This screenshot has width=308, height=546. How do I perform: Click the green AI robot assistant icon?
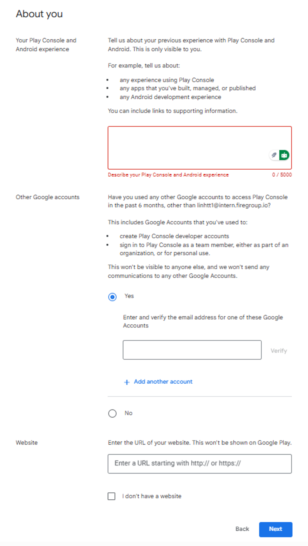pos(284,155)
